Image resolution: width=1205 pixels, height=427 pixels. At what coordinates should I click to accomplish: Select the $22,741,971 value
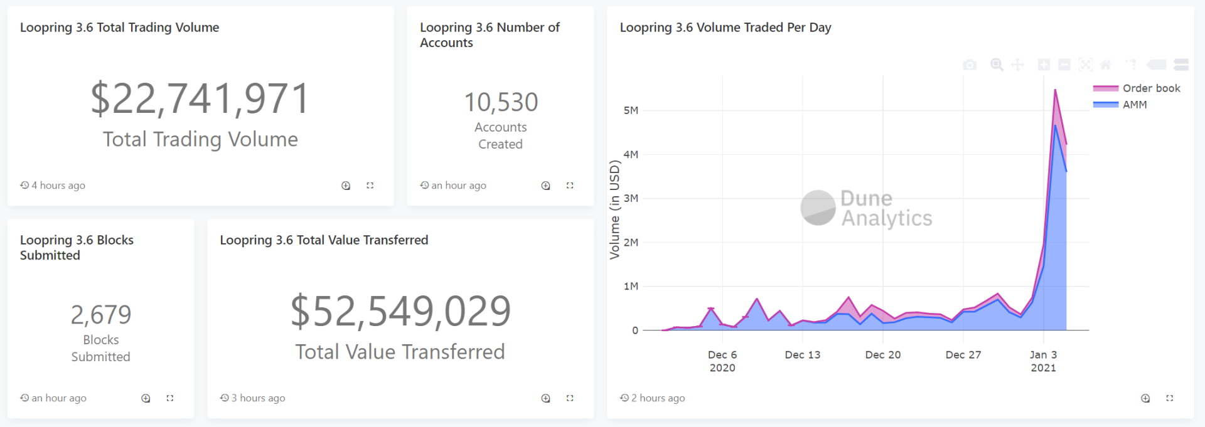tap(200, 99)
